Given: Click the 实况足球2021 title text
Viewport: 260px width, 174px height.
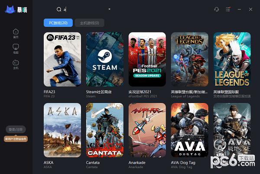Looking at the screenshot, I should 140,92.
